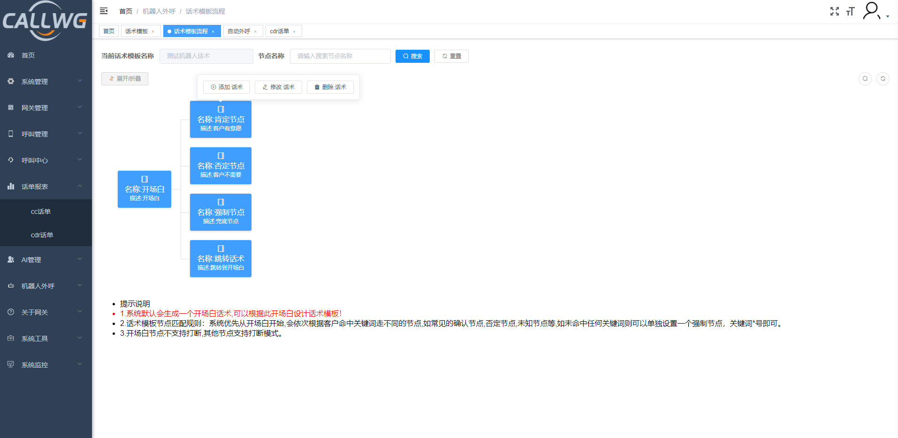This screenshot has width=898, height=438.
Task: Select the 话单报表 sidebar icon
Action: tap(10, 186)
